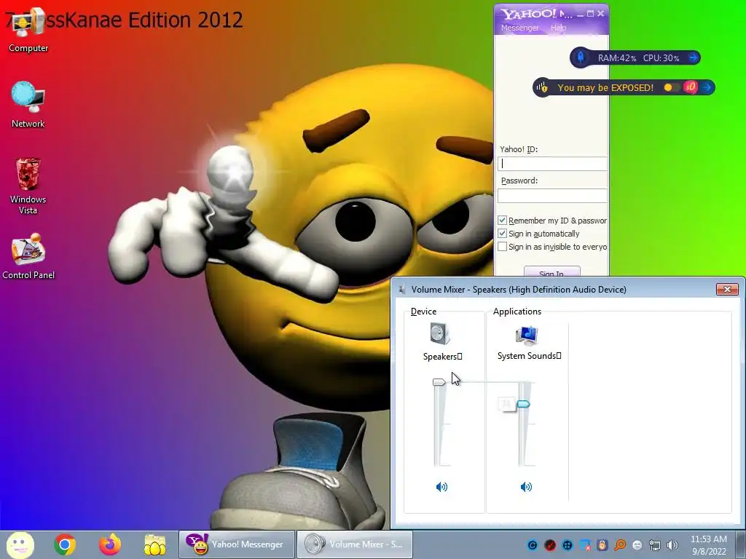
Task: Click the padlock shield tray icon
Action: (602, 545)
